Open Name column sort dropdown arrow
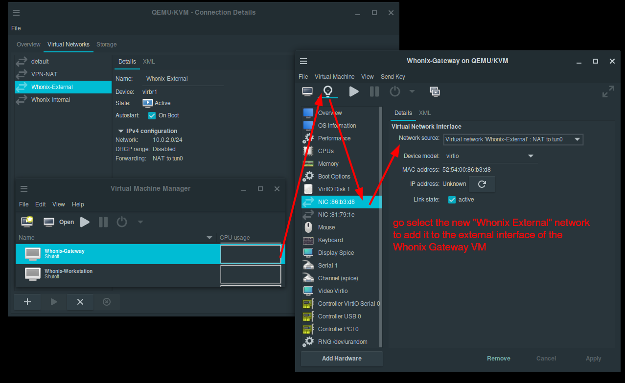This screenshot has width=625, height=383. coord(209,238)
